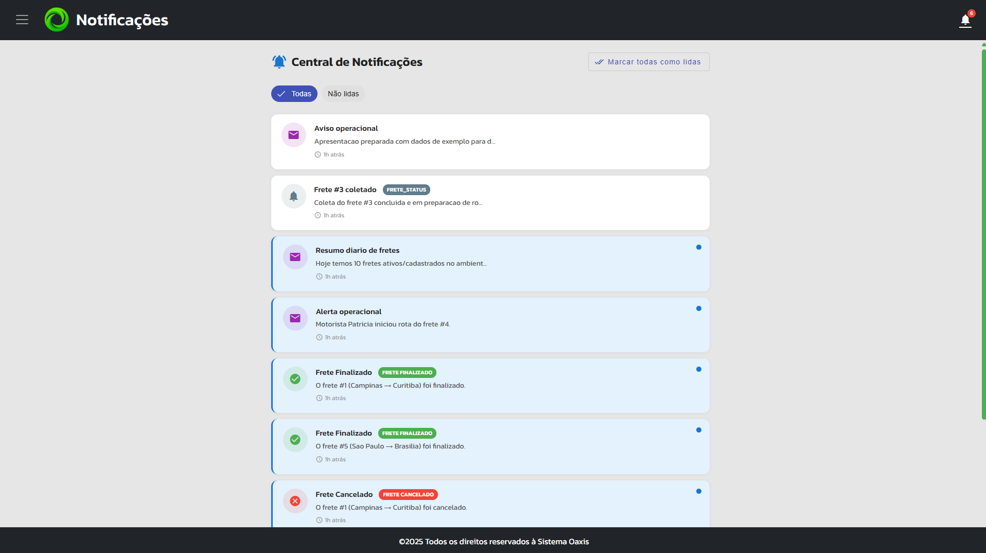Click unread dot on Resumo diario de fretes
This screenshot has width=986, height=553.
(699, 247)
